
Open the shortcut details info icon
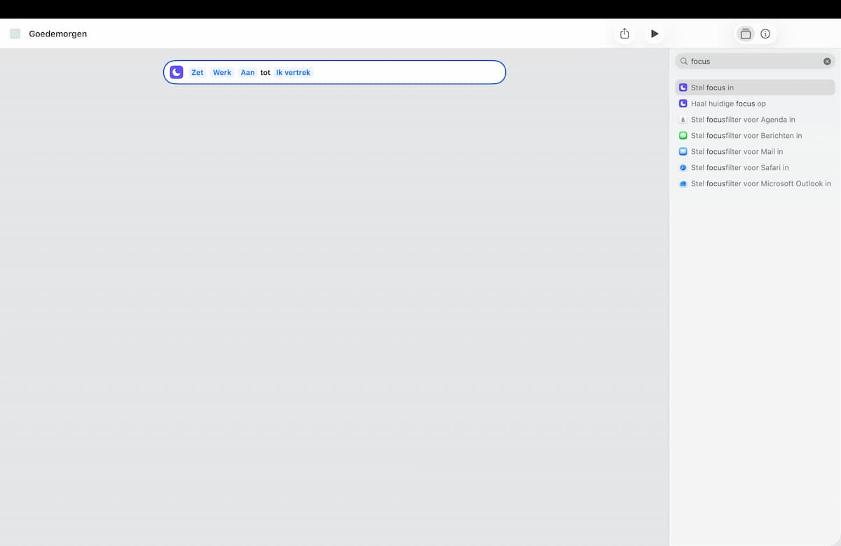[765, 34]
